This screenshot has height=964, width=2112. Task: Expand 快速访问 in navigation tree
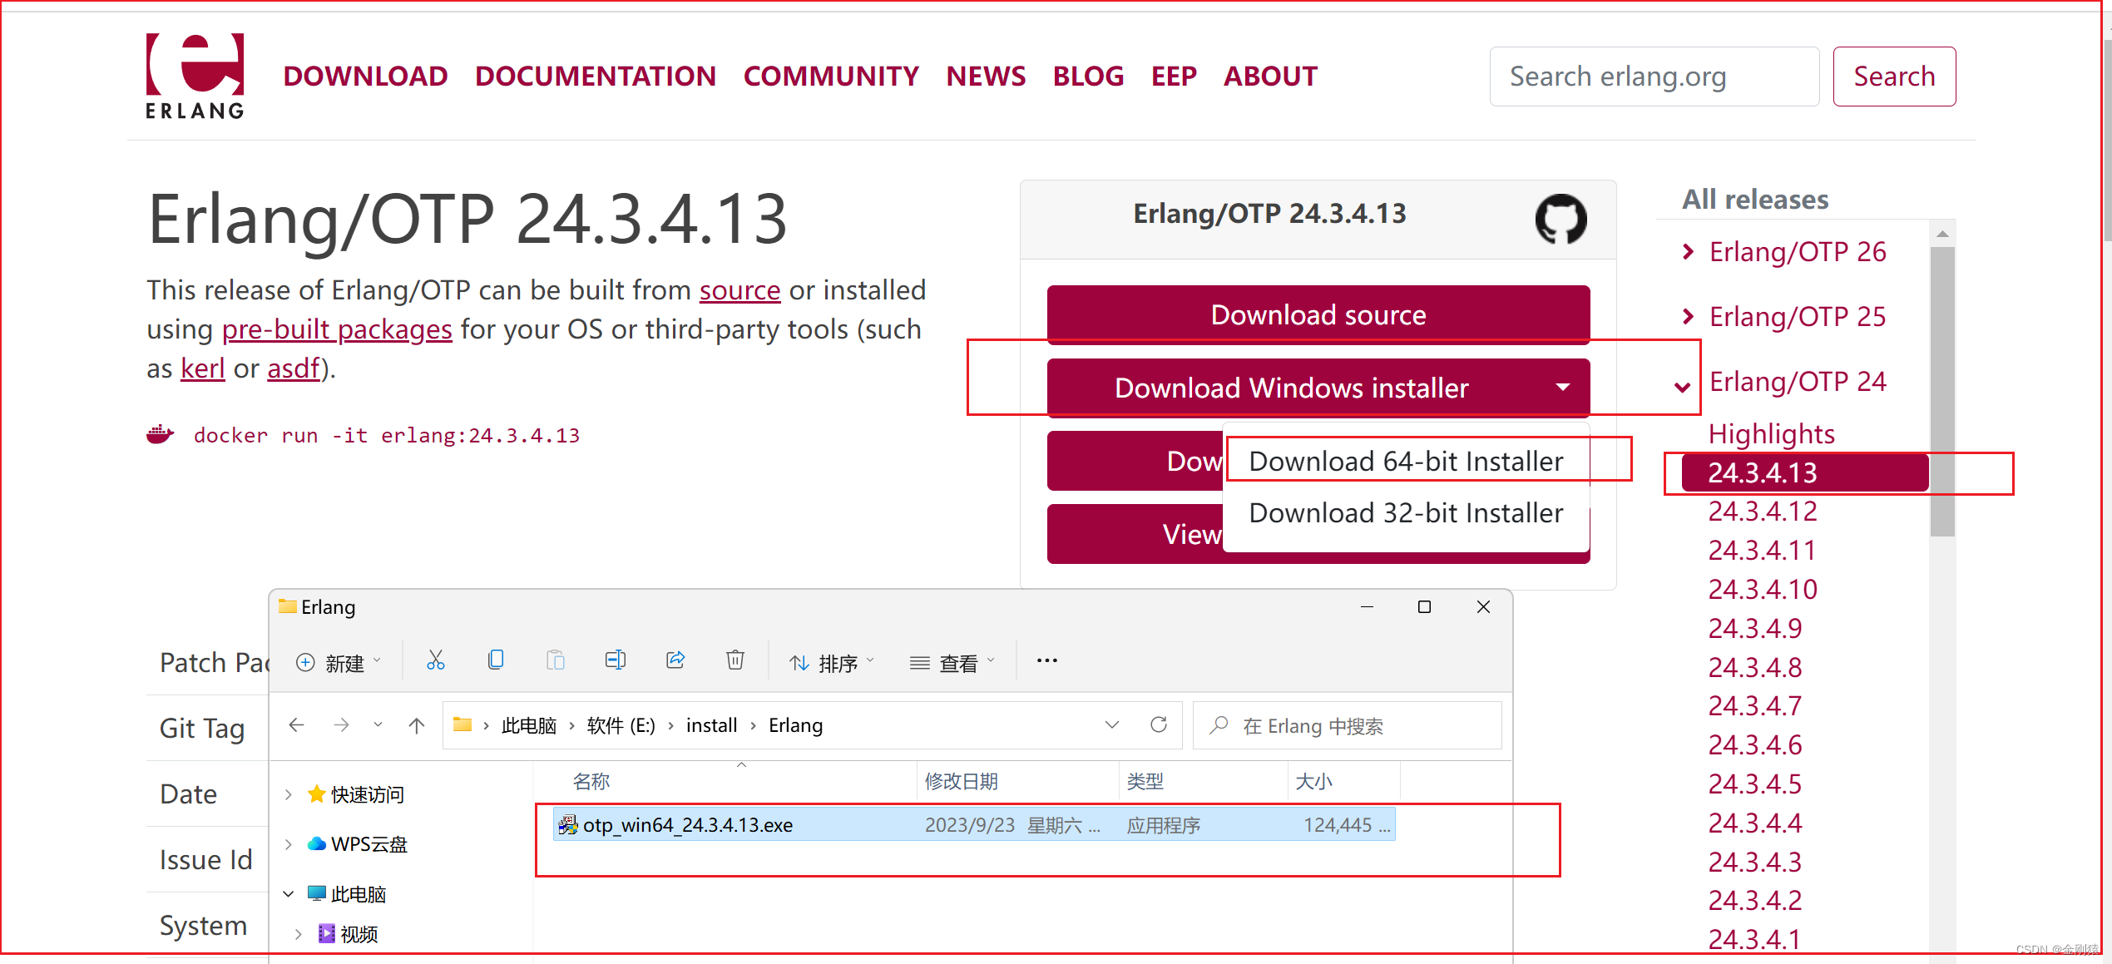[x=288, y=794]
